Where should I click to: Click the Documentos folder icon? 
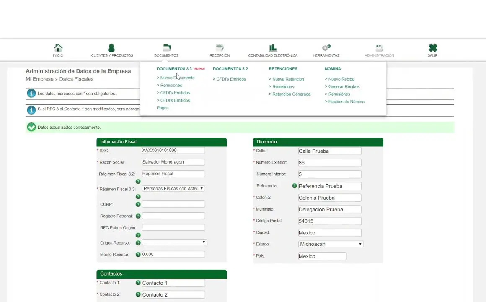click(166, 48)
